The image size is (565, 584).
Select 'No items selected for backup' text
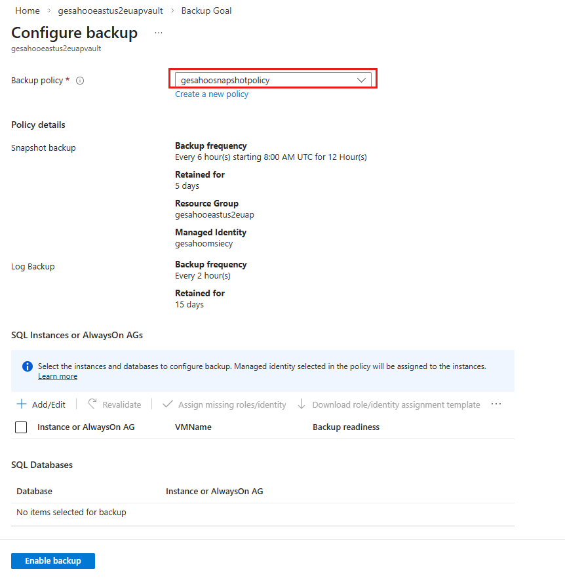(71, 512)
